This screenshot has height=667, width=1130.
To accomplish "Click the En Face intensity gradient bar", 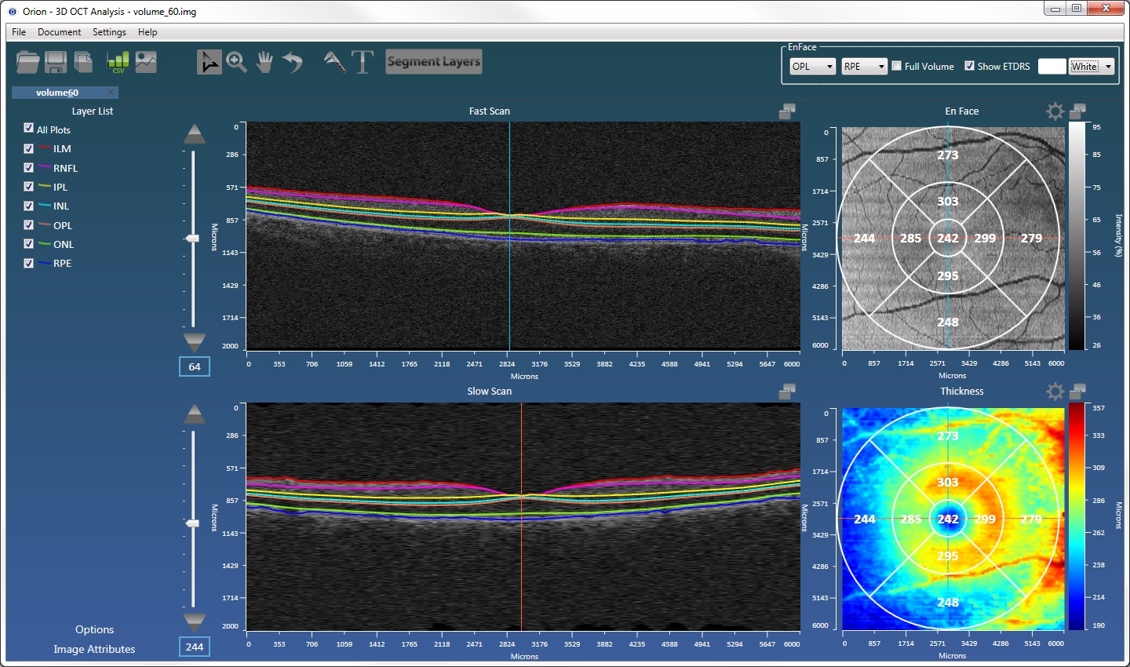I will 1077,235.
